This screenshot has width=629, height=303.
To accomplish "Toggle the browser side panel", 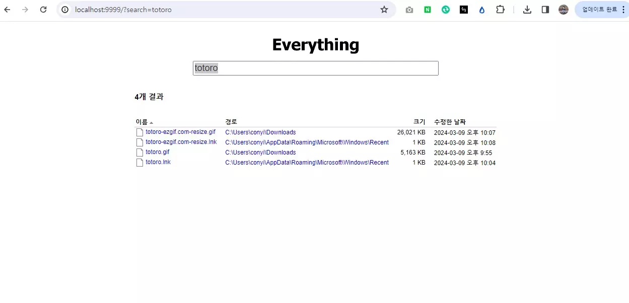I will (x=545, y=10).
